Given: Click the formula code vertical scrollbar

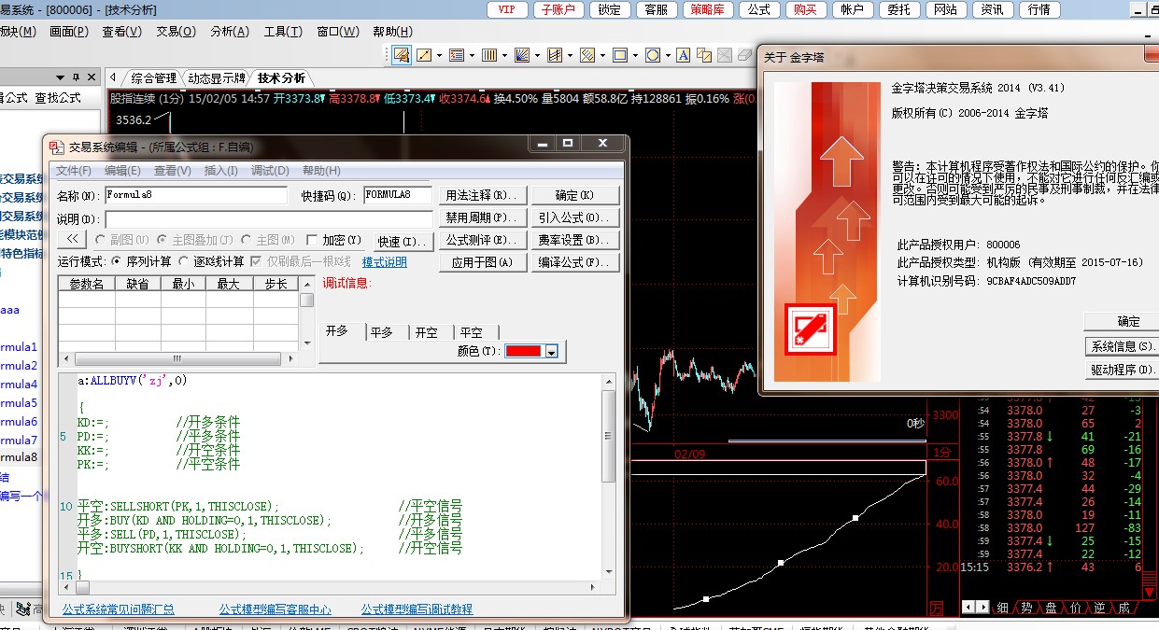Looking at the screenshot, I should point(608,478).
